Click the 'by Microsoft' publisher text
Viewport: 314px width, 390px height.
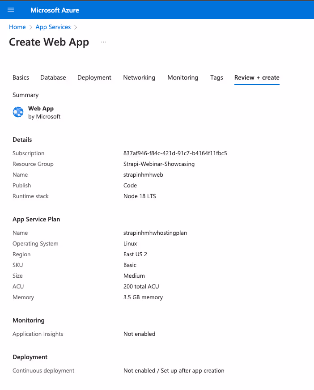[44, 117]
